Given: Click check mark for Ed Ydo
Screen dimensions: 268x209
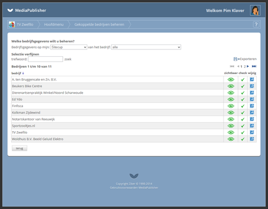Looking at the screenshot, I should pyautogui.click(x=243, y=100).
